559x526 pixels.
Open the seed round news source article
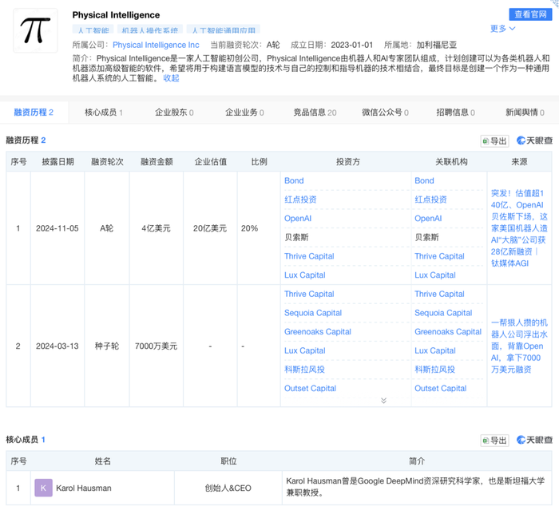[x=519, y=346]
